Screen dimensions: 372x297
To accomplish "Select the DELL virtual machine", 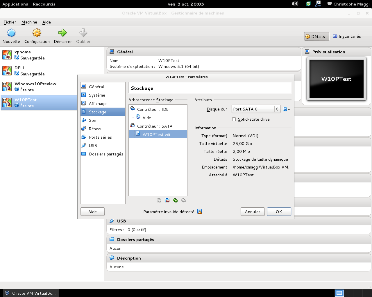I will tap(52, 71).
